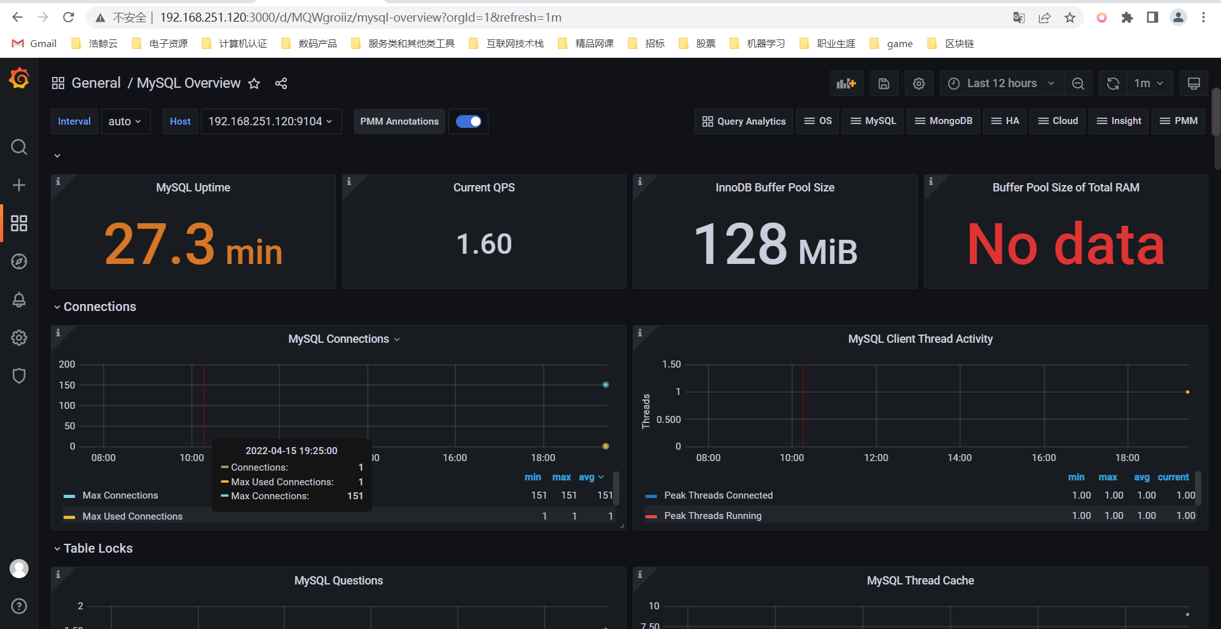Bookmark this page with the browser star

pyautogui.click(x=1070, y=18)
